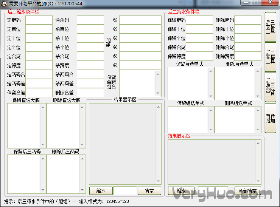Click inside the 保留直选大底 text area
This screenshot has width=280, height=207.
coord(23,126)
